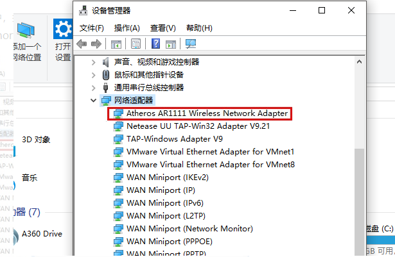Screen dimensions: 395x257
Task: Click the show/hide action pane icon
Action: coord(171,44)
